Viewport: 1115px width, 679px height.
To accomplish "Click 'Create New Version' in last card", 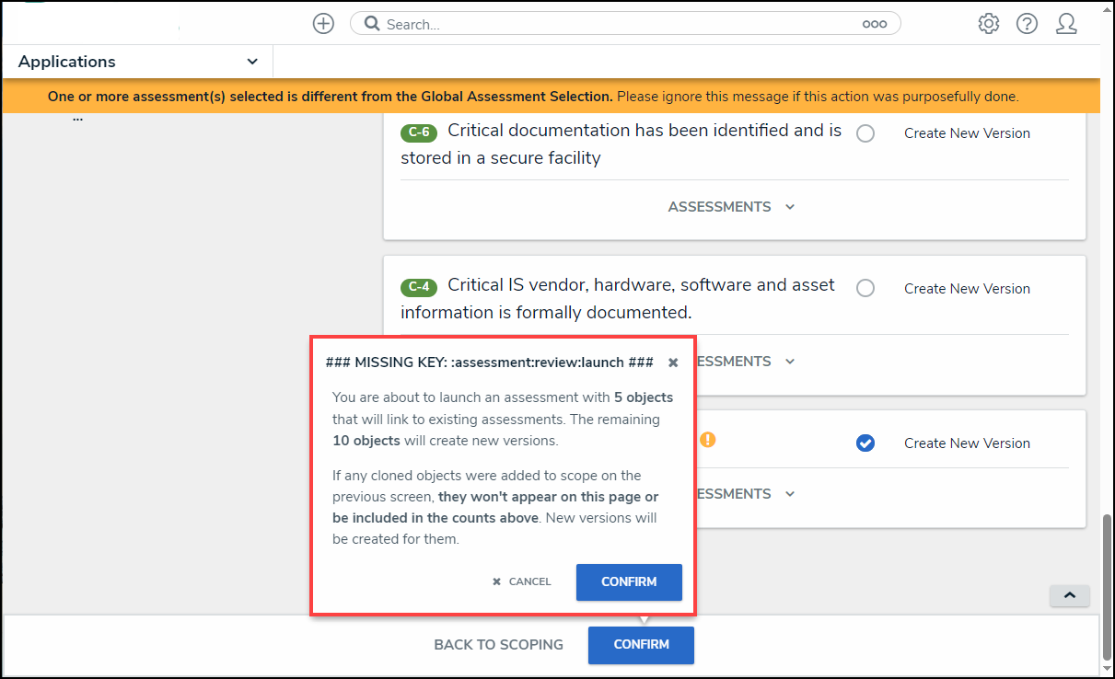I will tap(967, 443).
